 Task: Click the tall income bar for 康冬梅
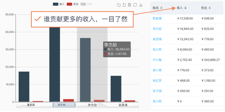coord(55,64)
